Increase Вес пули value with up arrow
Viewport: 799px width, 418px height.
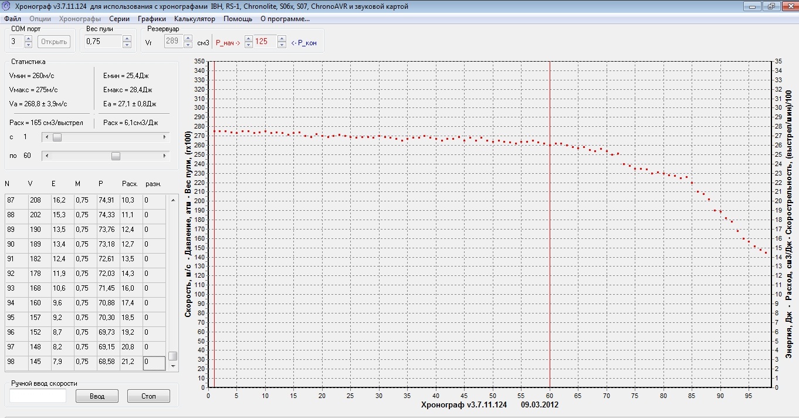pyautogui.click(x=127, y=39)
